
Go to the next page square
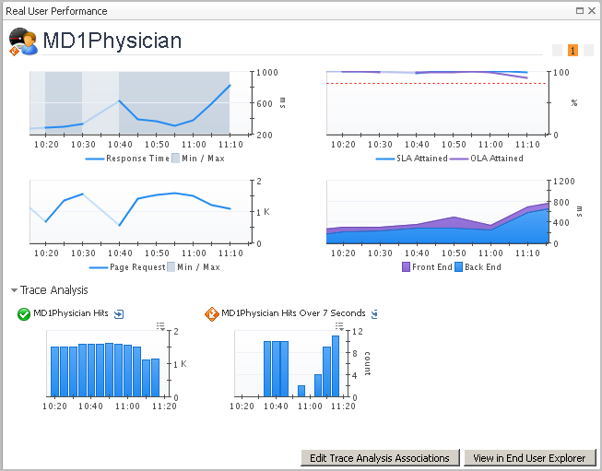tap(588, 51)
